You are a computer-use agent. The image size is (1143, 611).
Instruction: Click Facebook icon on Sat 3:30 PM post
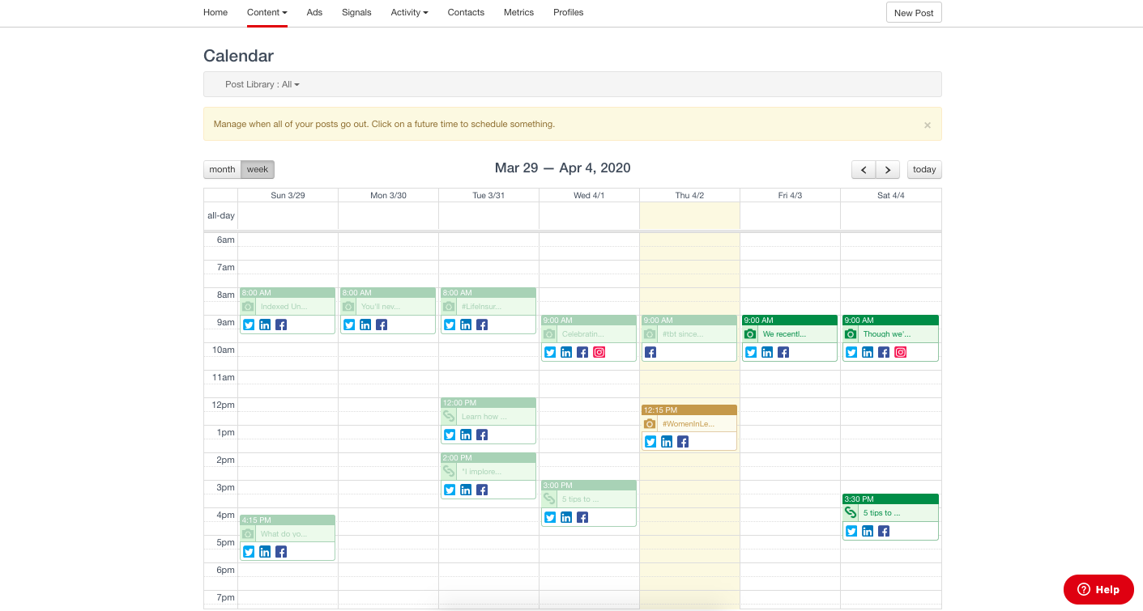click(884, 532)
